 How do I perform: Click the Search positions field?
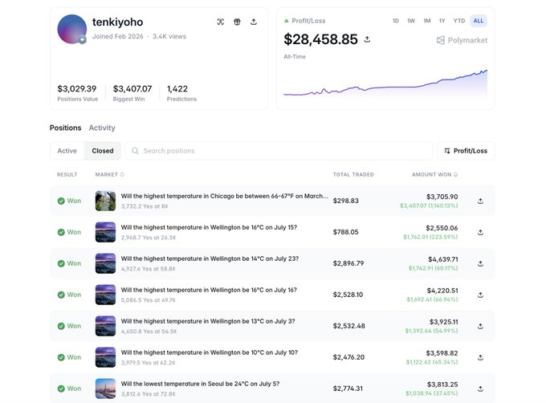(279, 151)
